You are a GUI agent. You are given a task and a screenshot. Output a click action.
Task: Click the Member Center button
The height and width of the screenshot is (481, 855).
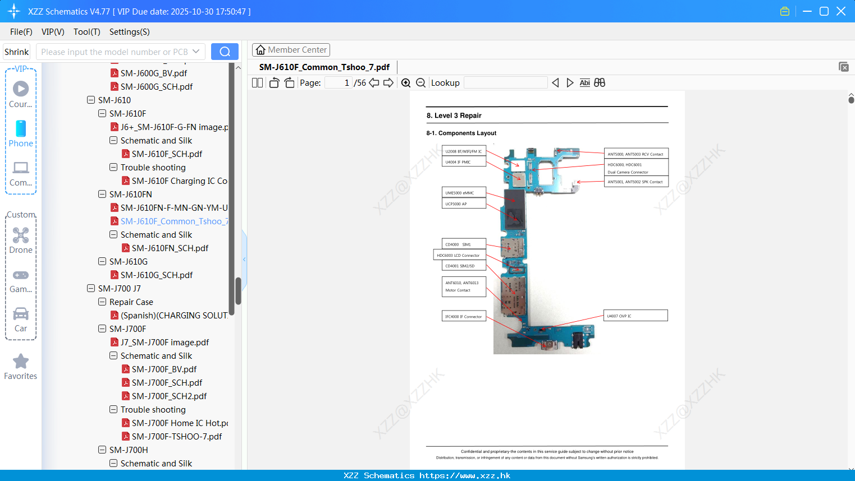291,50
